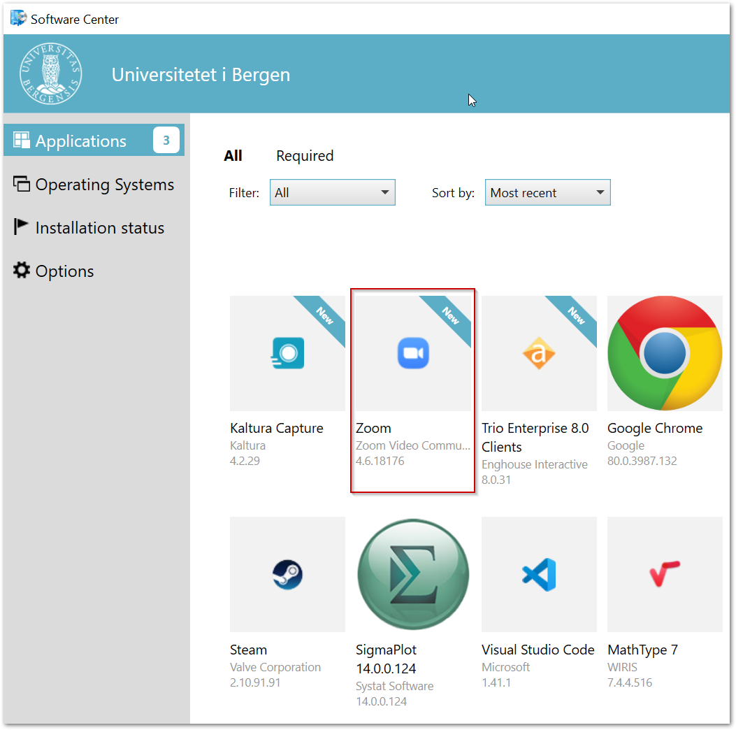Go to Applications in the sidebar
Viewport: 736px width, 730px height.
[x=80, y=141]
